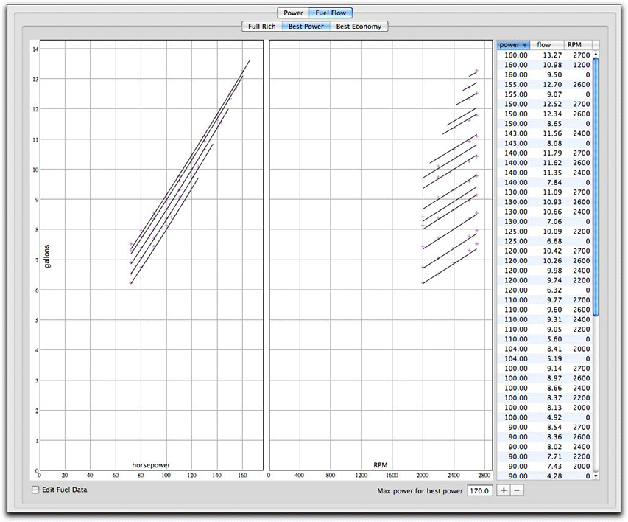
Task: Select the row with flow 12.52
Action: [x=545, y=104]
